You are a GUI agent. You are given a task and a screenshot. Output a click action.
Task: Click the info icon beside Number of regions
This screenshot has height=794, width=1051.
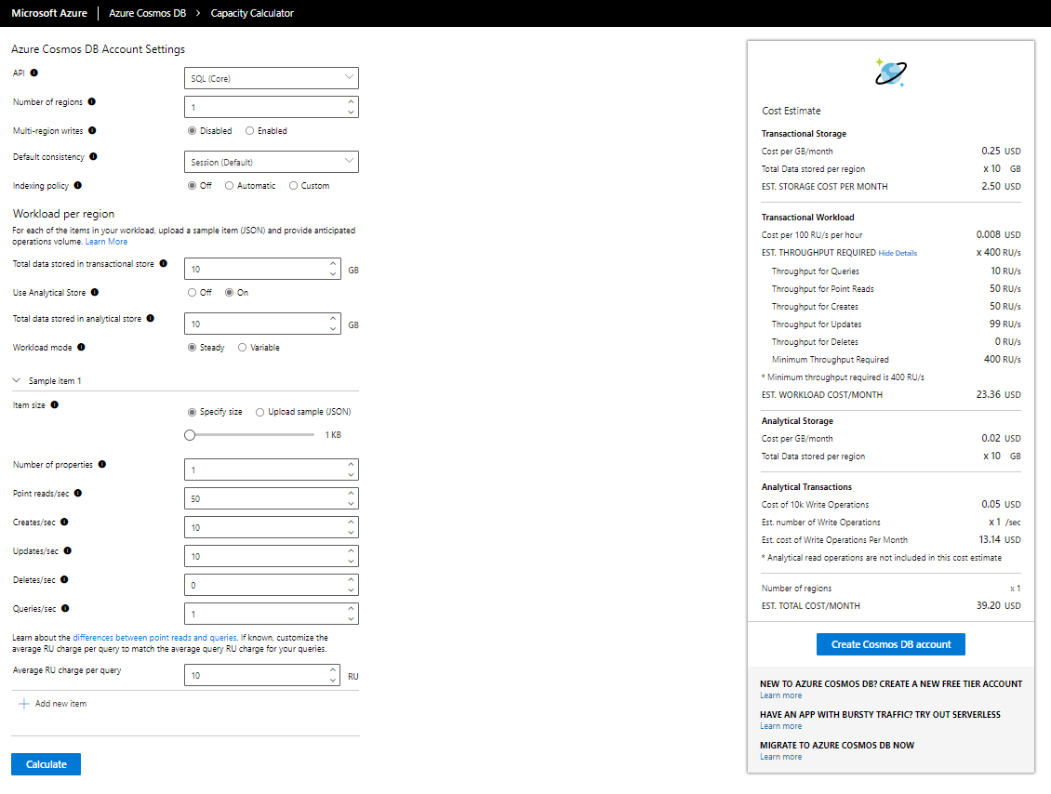92,102
